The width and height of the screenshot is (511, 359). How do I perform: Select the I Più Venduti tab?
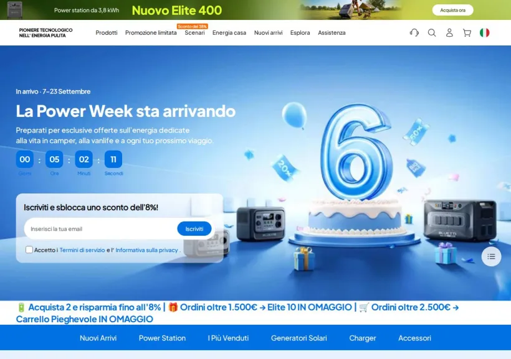click(x=228, y=338)
